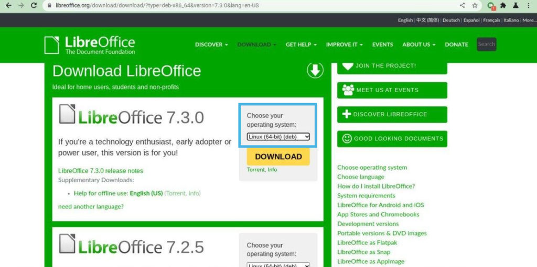The height and width of the screenshot is (267, 537).
Task: Click the GOOD LOOKING DOCUMENTS button
Action: click(392, 138)
